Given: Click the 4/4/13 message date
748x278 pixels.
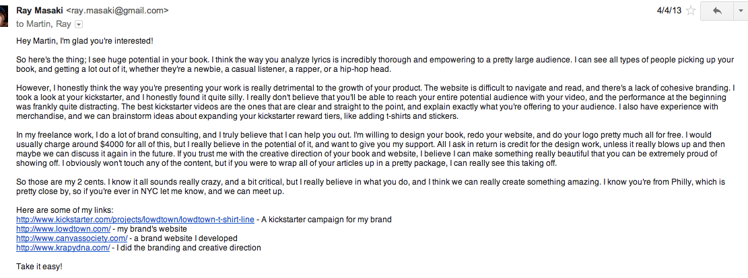Looking at the screenshot, I should (669, 11).
